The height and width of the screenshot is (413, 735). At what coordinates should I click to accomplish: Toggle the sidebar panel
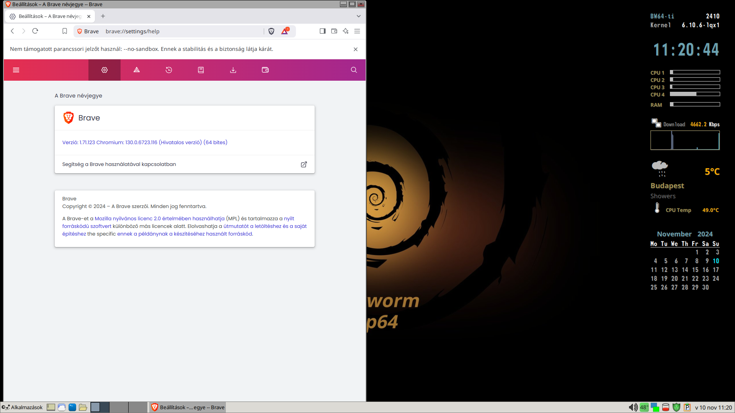pyautogui.click(x=323, y=31)
